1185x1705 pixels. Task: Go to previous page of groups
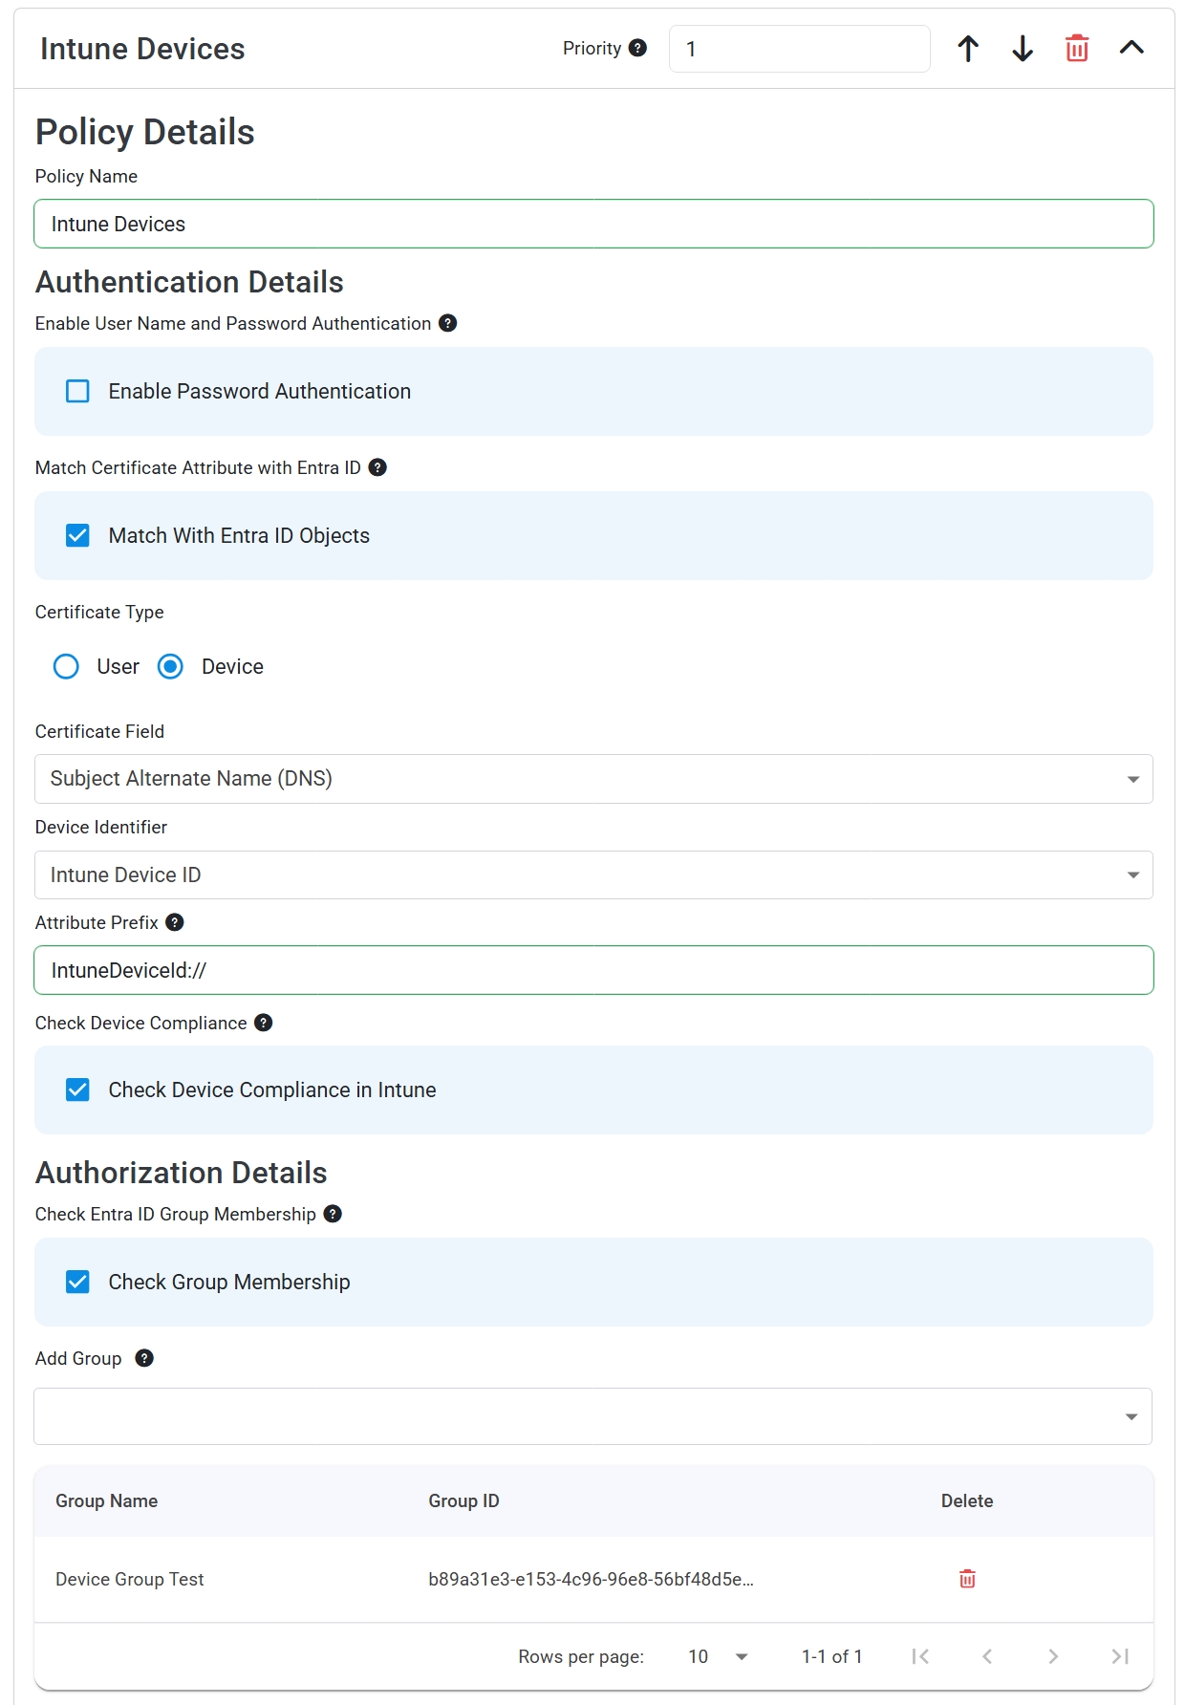pyautogui.click(x=987, y=1656)
